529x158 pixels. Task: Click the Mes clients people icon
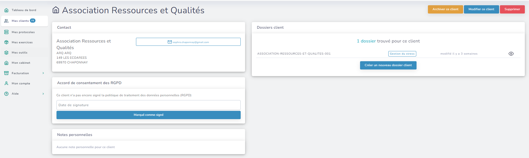pyautogui.click(x=6, y=21)
